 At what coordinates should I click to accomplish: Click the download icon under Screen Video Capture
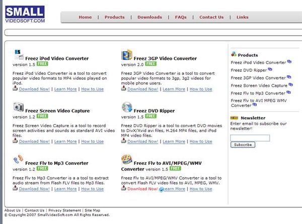click(x=15, y=141)
